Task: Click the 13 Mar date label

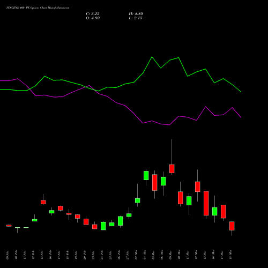Action: tap(205, 255)
